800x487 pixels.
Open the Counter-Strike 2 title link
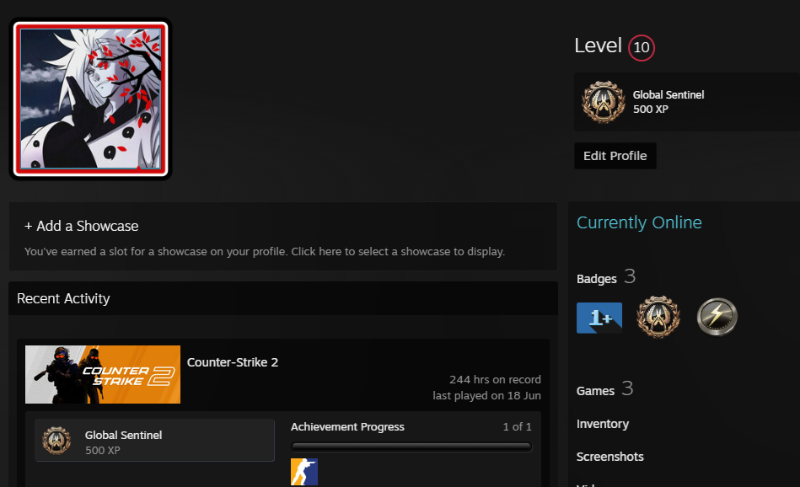point(233,362)
